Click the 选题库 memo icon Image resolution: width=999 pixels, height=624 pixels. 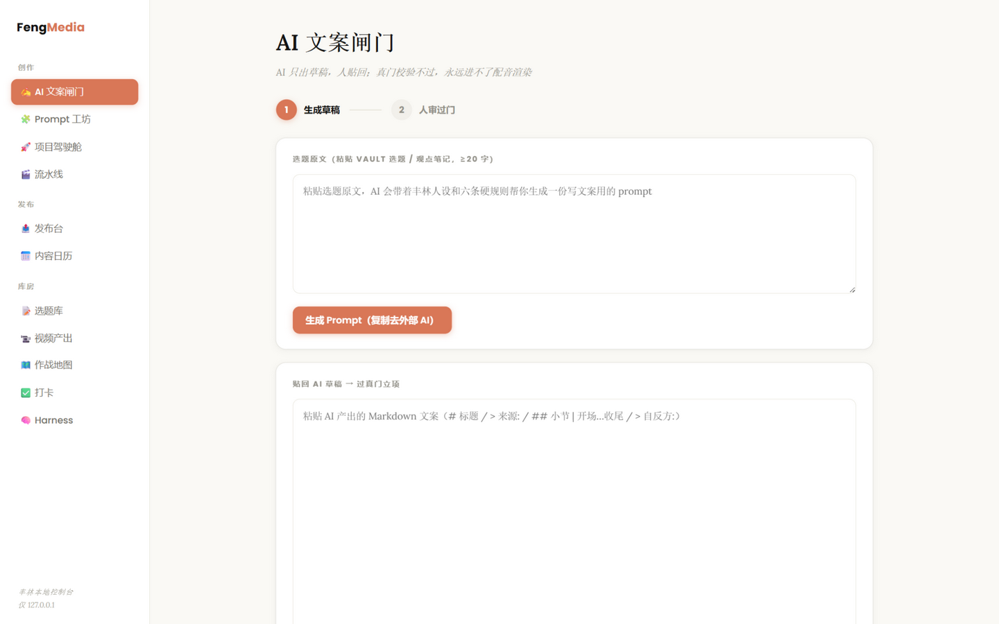click(26, 311)
